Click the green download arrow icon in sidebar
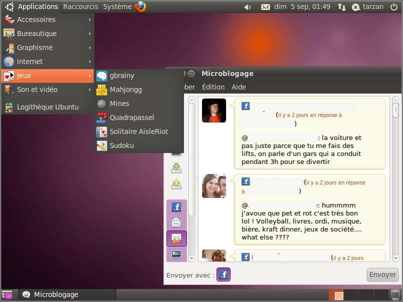 (176, 168)
